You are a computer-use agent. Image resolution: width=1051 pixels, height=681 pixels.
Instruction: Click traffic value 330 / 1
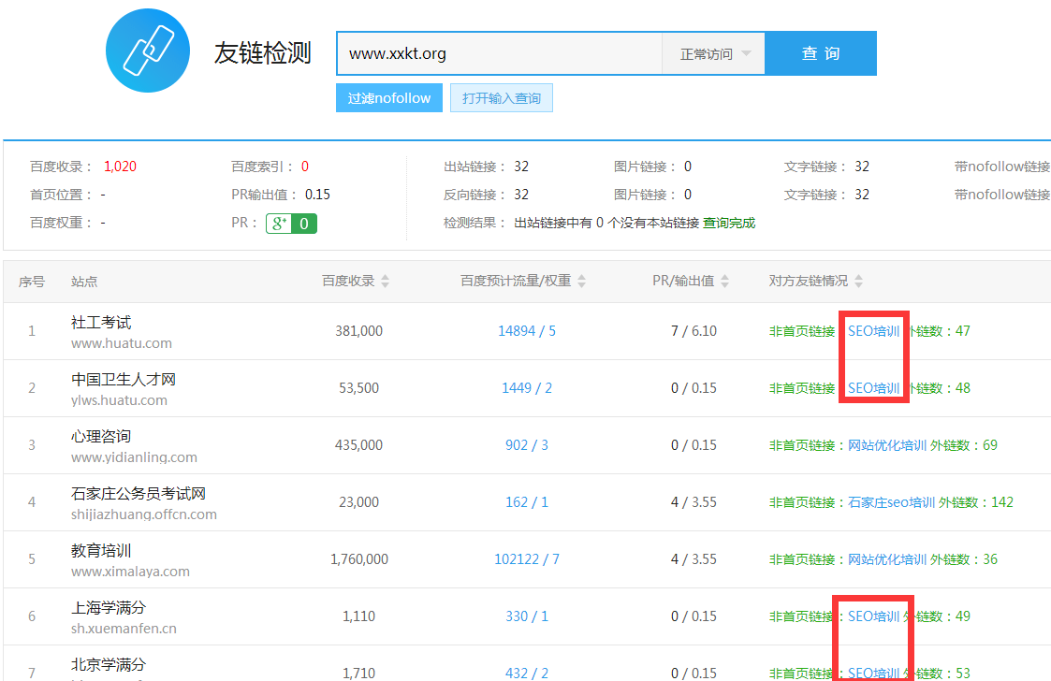click(x=527, y=616)
